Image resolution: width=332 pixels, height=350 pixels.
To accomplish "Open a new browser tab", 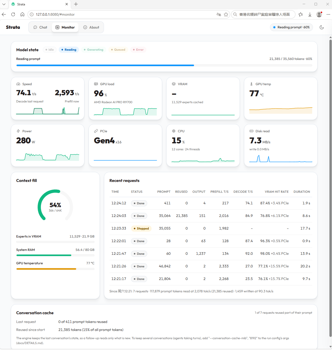I will [x=76, y=4].
